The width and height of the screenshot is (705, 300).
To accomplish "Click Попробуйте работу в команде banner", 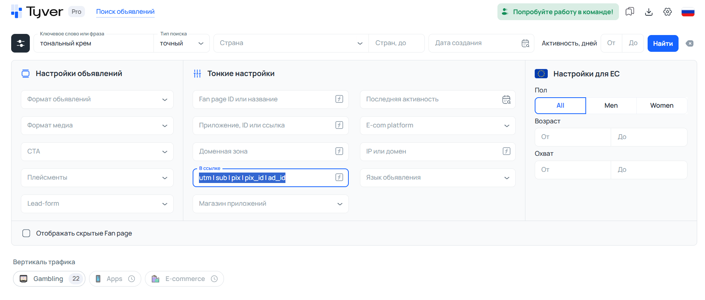I will [558, 12].
